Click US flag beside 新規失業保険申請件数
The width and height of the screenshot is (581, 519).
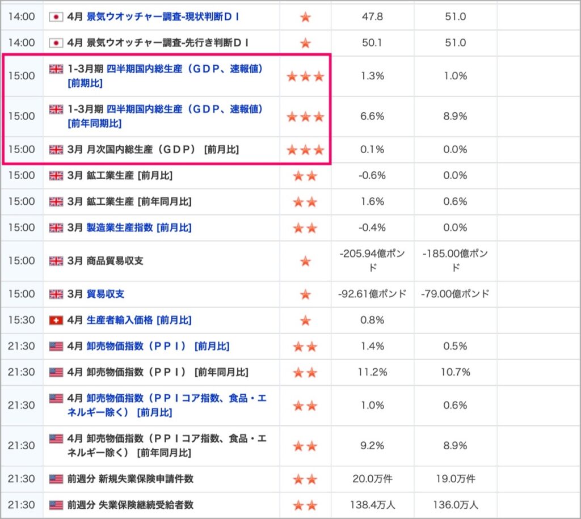[x=56, y=479]
